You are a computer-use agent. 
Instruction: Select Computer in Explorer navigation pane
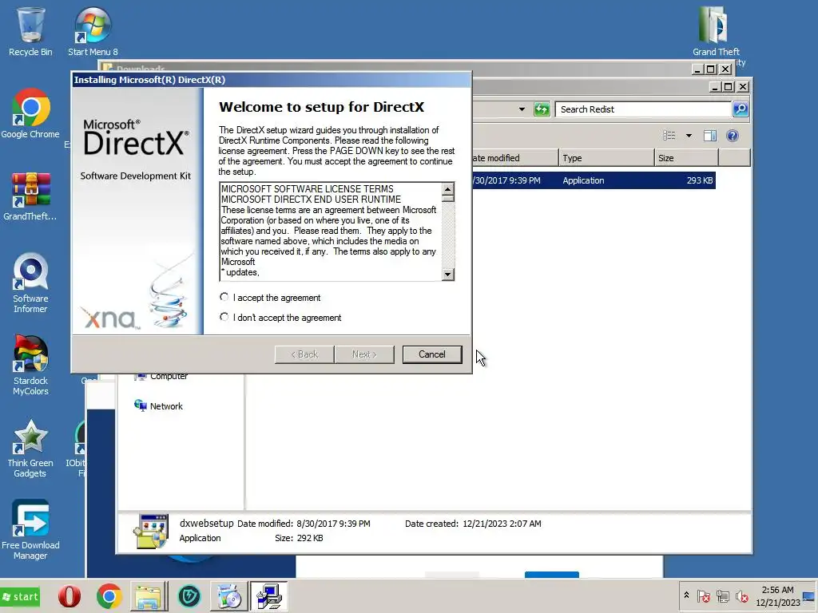click(x=161, y=377)
